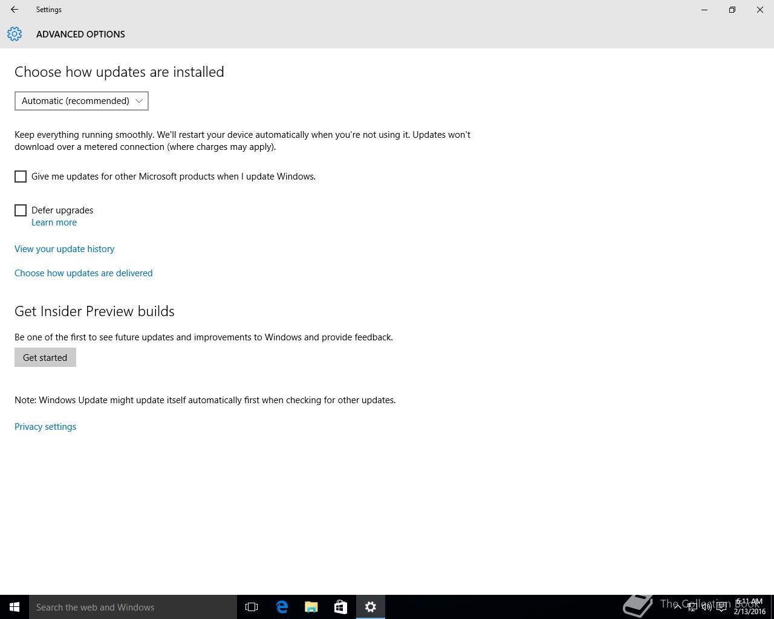Launch Microsoft Edge from the taskbar
Image resolution: width=774 pixels, height=619 pixels.
282,607
